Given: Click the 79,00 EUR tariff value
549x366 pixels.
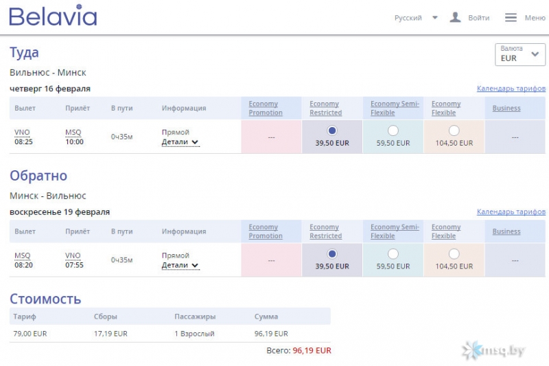Looking at the screenshot, I should click(30, 334).
